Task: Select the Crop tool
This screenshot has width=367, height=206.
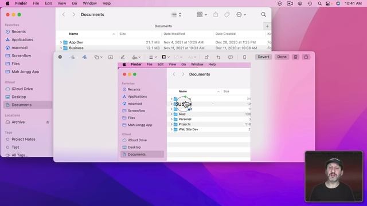Action: (218, 57)
